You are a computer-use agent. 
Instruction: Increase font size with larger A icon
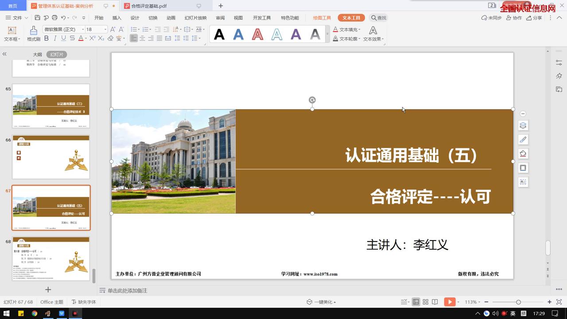[113, 29]
